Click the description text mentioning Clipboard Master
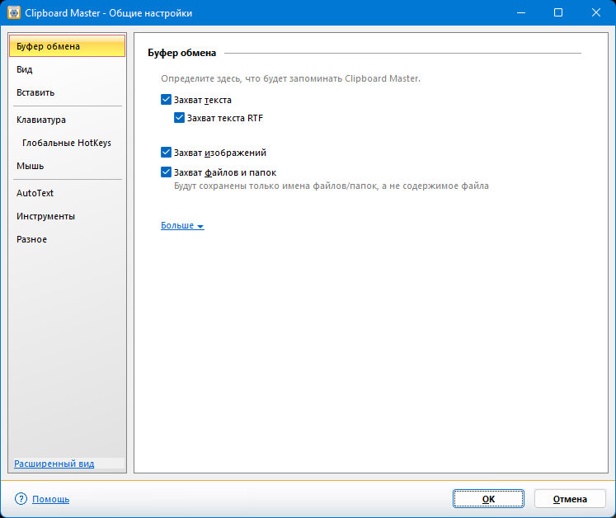Viewport: 616px width, 518px height. pos(291,78)
